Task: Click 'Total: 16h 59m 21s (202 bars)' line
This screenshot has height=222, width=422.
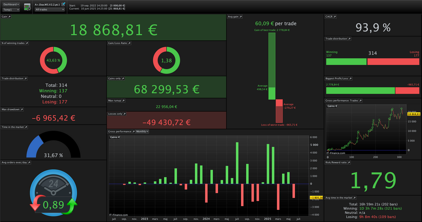Action: pos(373,204)
